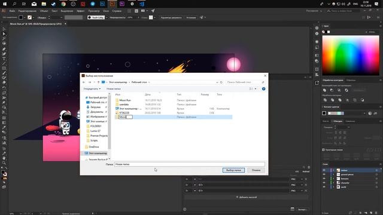
Task: Click the help icon in the dialog
Action: pos(263,89)
